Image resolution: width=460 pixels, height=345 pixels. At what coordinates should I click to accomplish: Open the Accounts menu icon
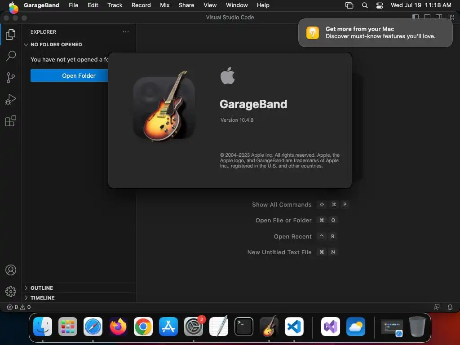pos(11,270)
